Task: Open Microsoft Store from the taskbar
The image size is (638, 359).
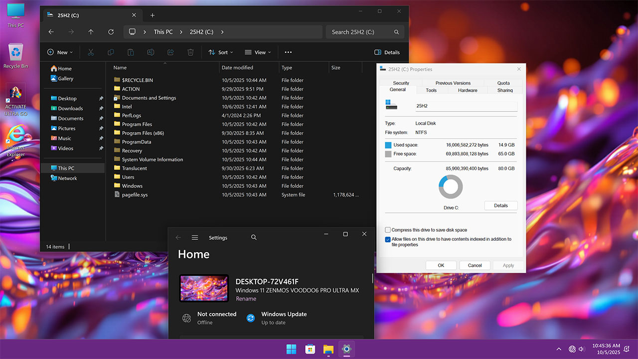Action: pyautogui.click(x=310, y=349)
